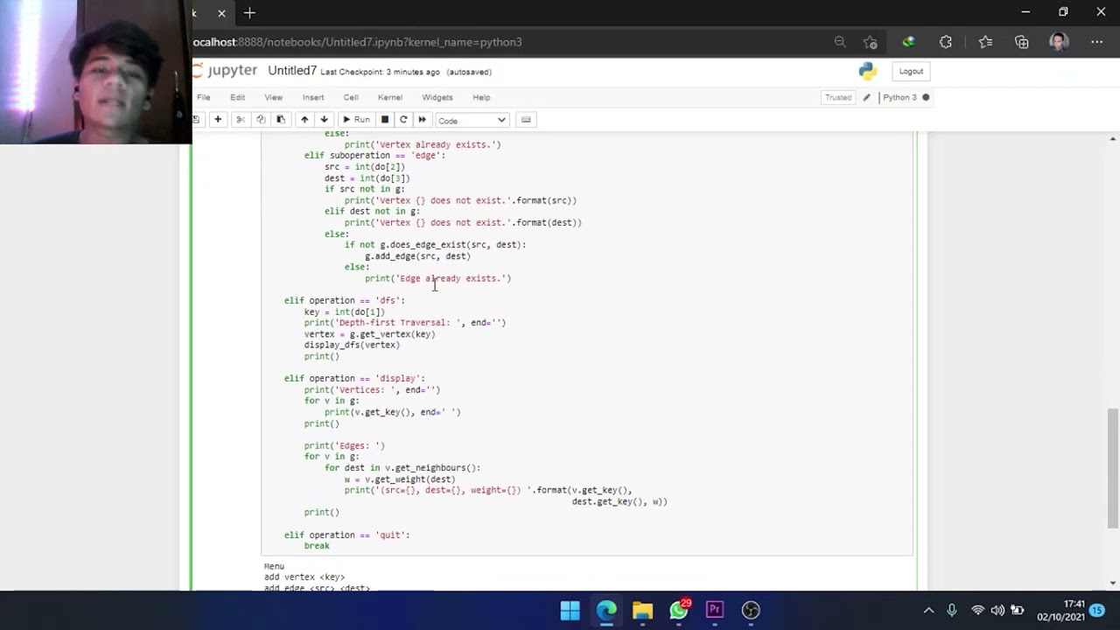Click the Last Checkpoint status text
Image resolution: width=1120 pixels, height=630 pixels.
coord(380,72)
